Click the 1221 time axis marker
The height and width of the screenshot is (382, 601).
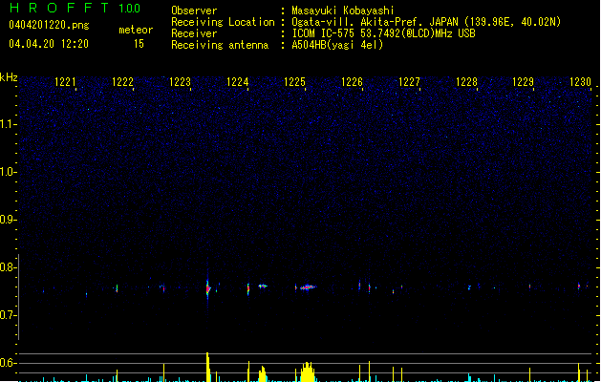coord(65,82)
